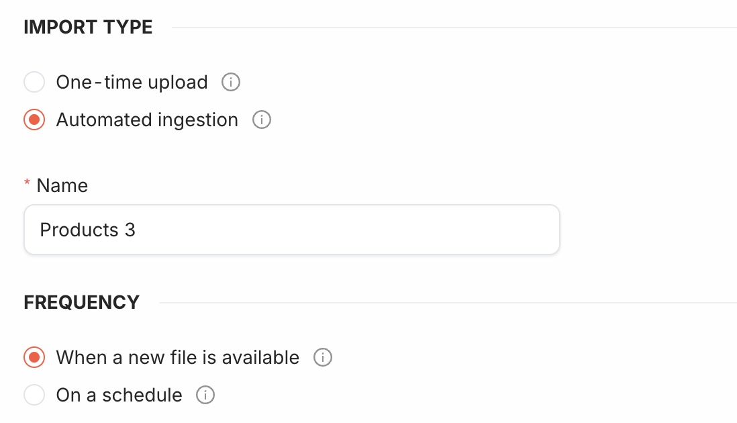The height and width of the screenshot is (423, 737).
Task: Click info icon beside new file option
Action: point(323,358)
